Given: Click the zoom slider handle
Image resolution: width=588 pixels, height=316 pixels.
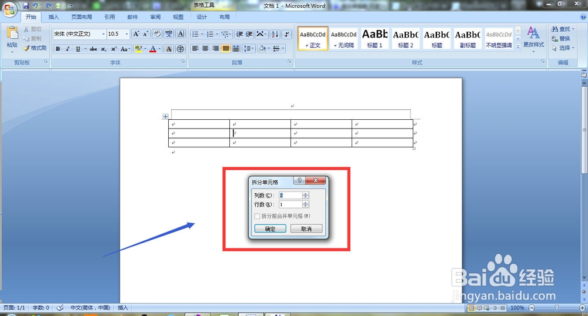Looking at the screenshot, I should [556, 307].
